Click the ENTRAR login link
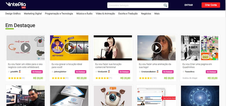This screenshot has width=226, height=106. (x=188, y=5)
